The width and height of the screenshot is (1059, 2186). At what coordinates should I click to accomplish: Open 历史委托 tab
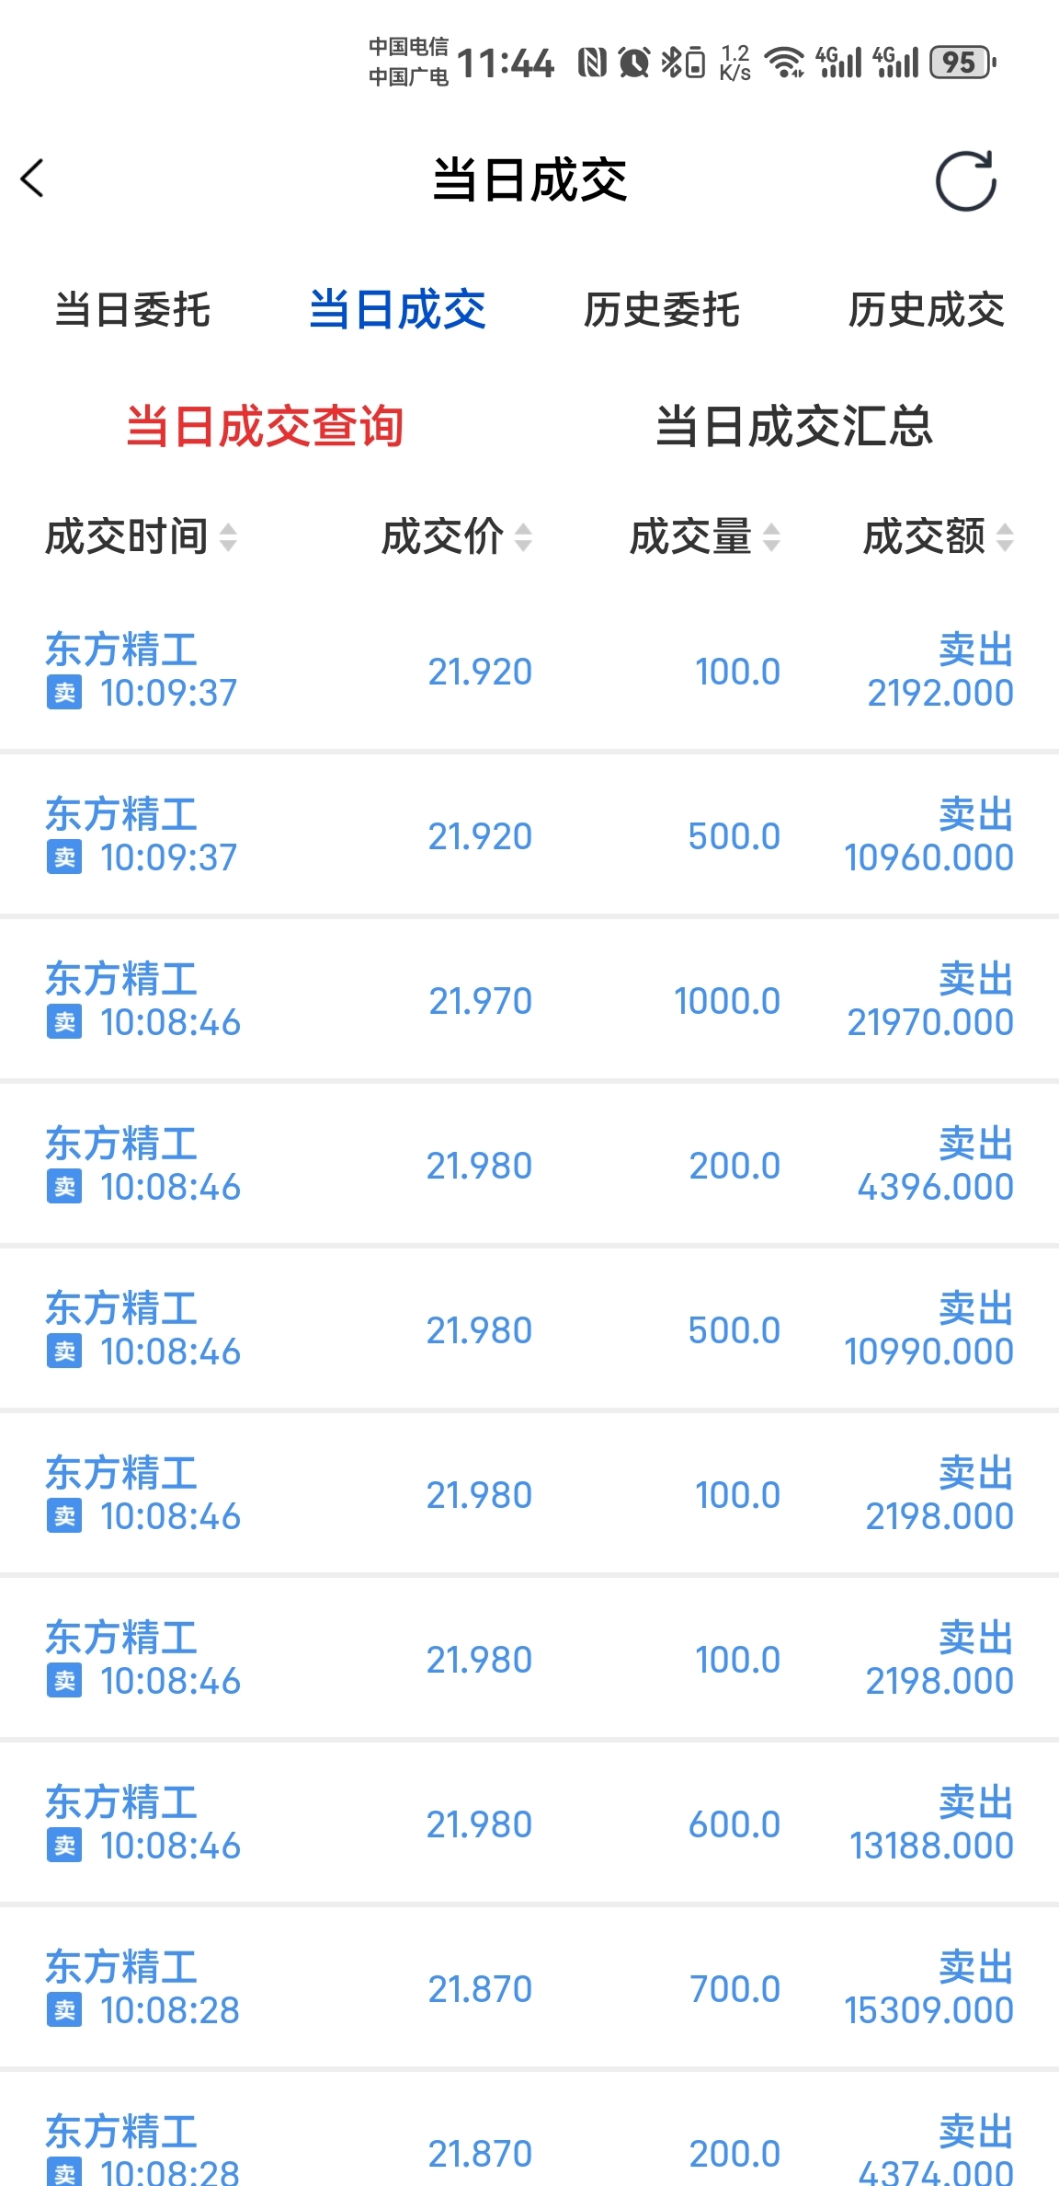tap(662, 309)
